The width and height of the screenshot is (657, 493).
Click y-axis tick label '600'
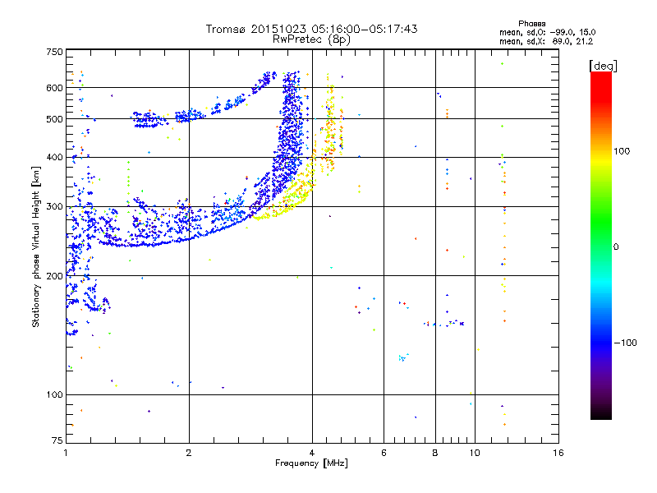point(54,88)
